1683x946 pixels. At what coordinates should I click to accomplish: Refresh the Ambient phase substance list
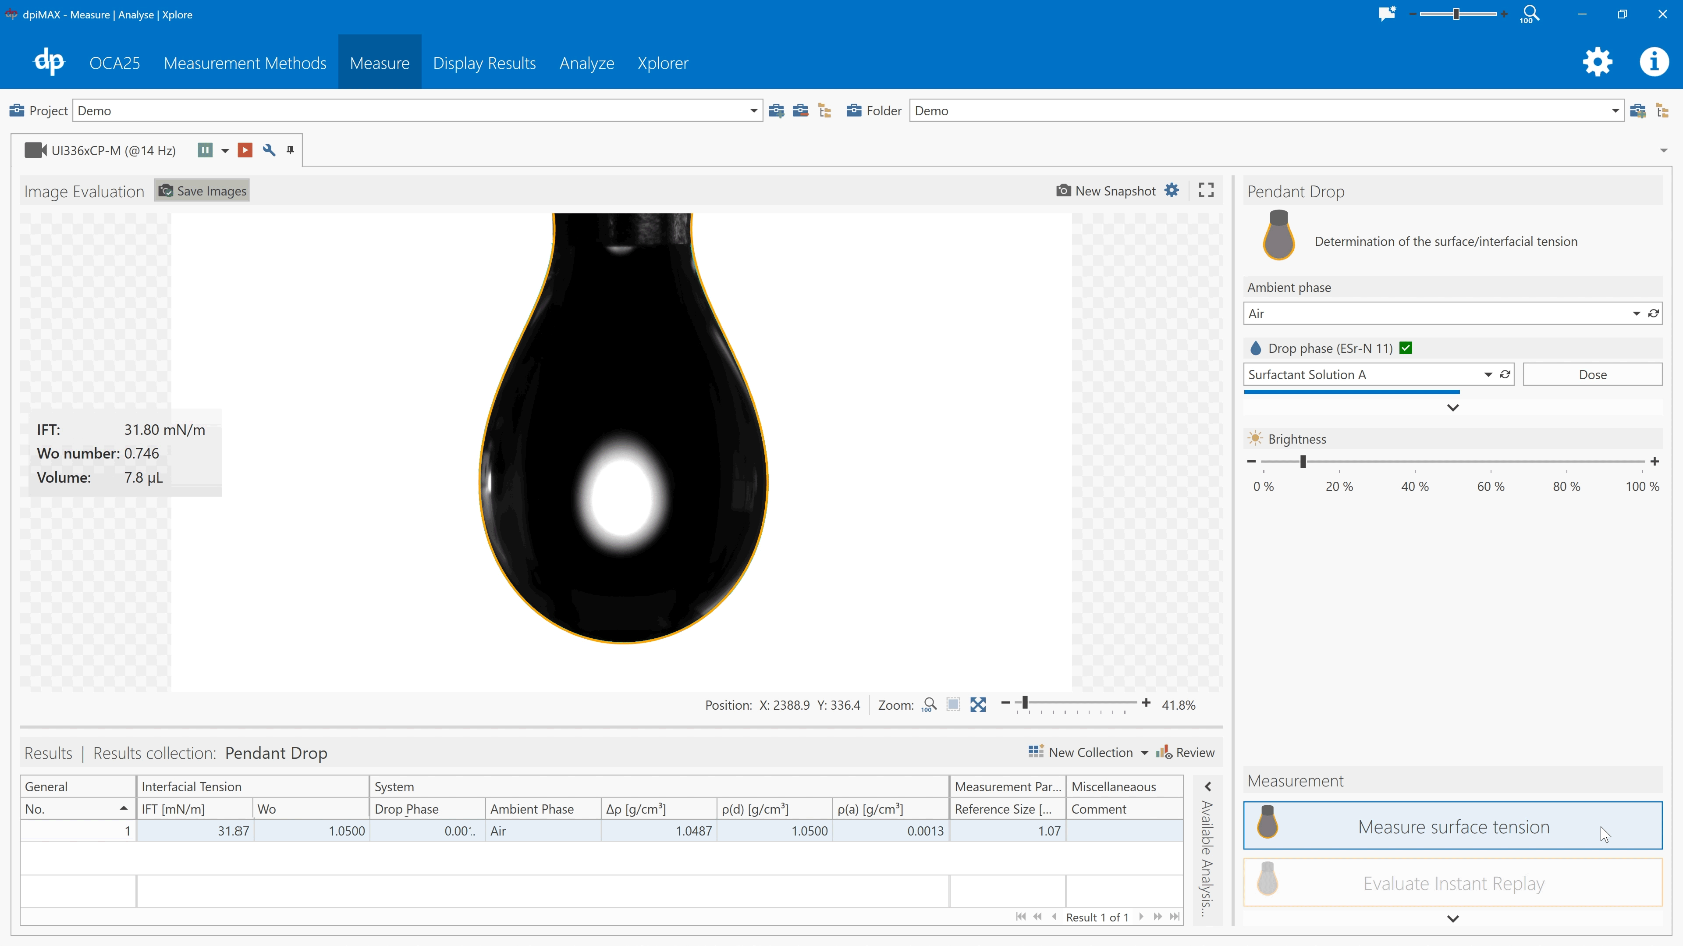1654,313
